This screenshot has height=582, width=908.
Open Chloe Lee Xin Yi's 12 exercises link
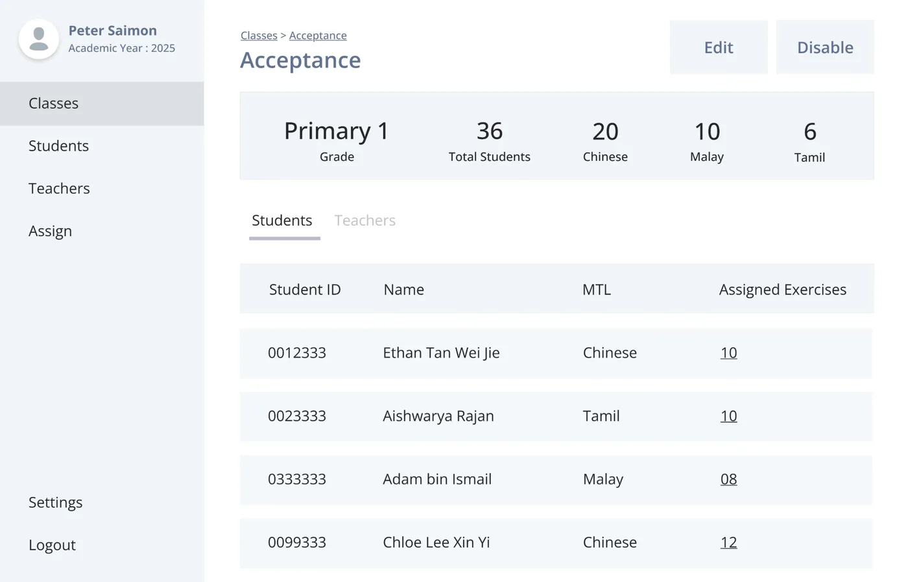click(728, 542)
